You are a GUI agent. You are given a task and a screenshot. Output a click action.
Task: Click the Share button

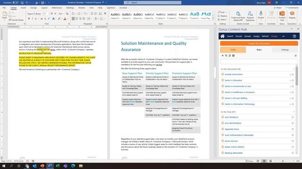[277, 8]
